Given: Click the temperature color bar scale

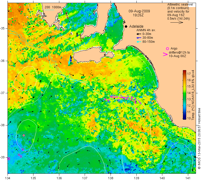Looking at the screenshot, I should click(184, 95).
